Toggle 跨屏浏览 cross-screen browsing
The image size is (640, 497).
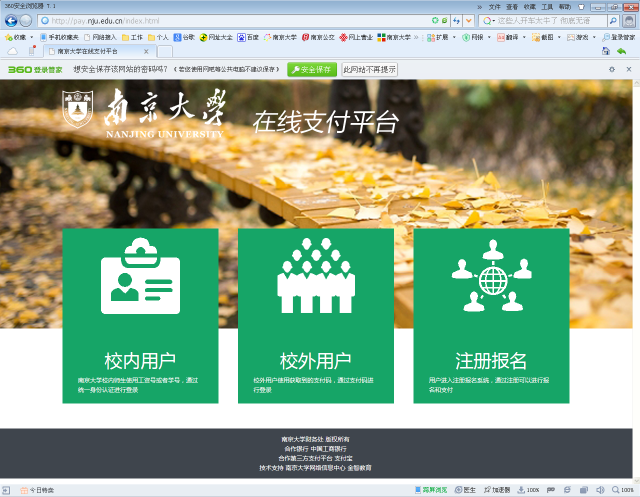pos(431,490)
